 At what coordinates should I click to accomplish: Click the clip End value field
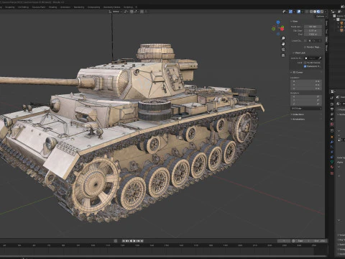313,35
